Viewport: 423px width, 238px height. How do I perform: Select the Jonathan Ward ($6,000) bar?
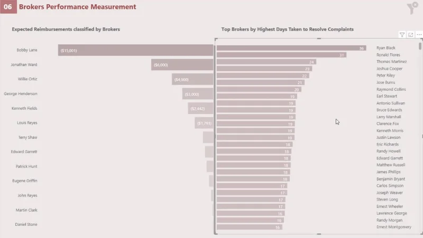pos(182,64)
